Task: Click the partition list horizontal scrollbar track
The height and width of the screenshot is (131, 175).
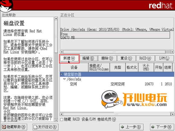Action: 117,114
